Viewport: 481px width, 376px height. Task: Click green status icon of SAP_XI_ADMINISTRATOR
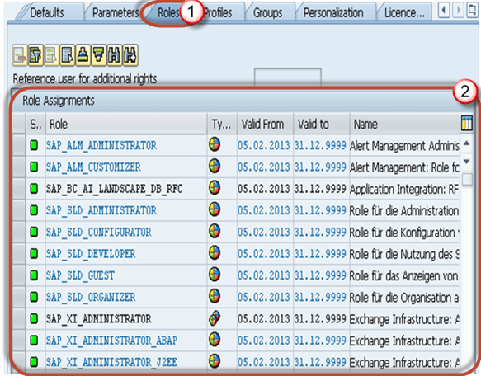coord(34,318)
